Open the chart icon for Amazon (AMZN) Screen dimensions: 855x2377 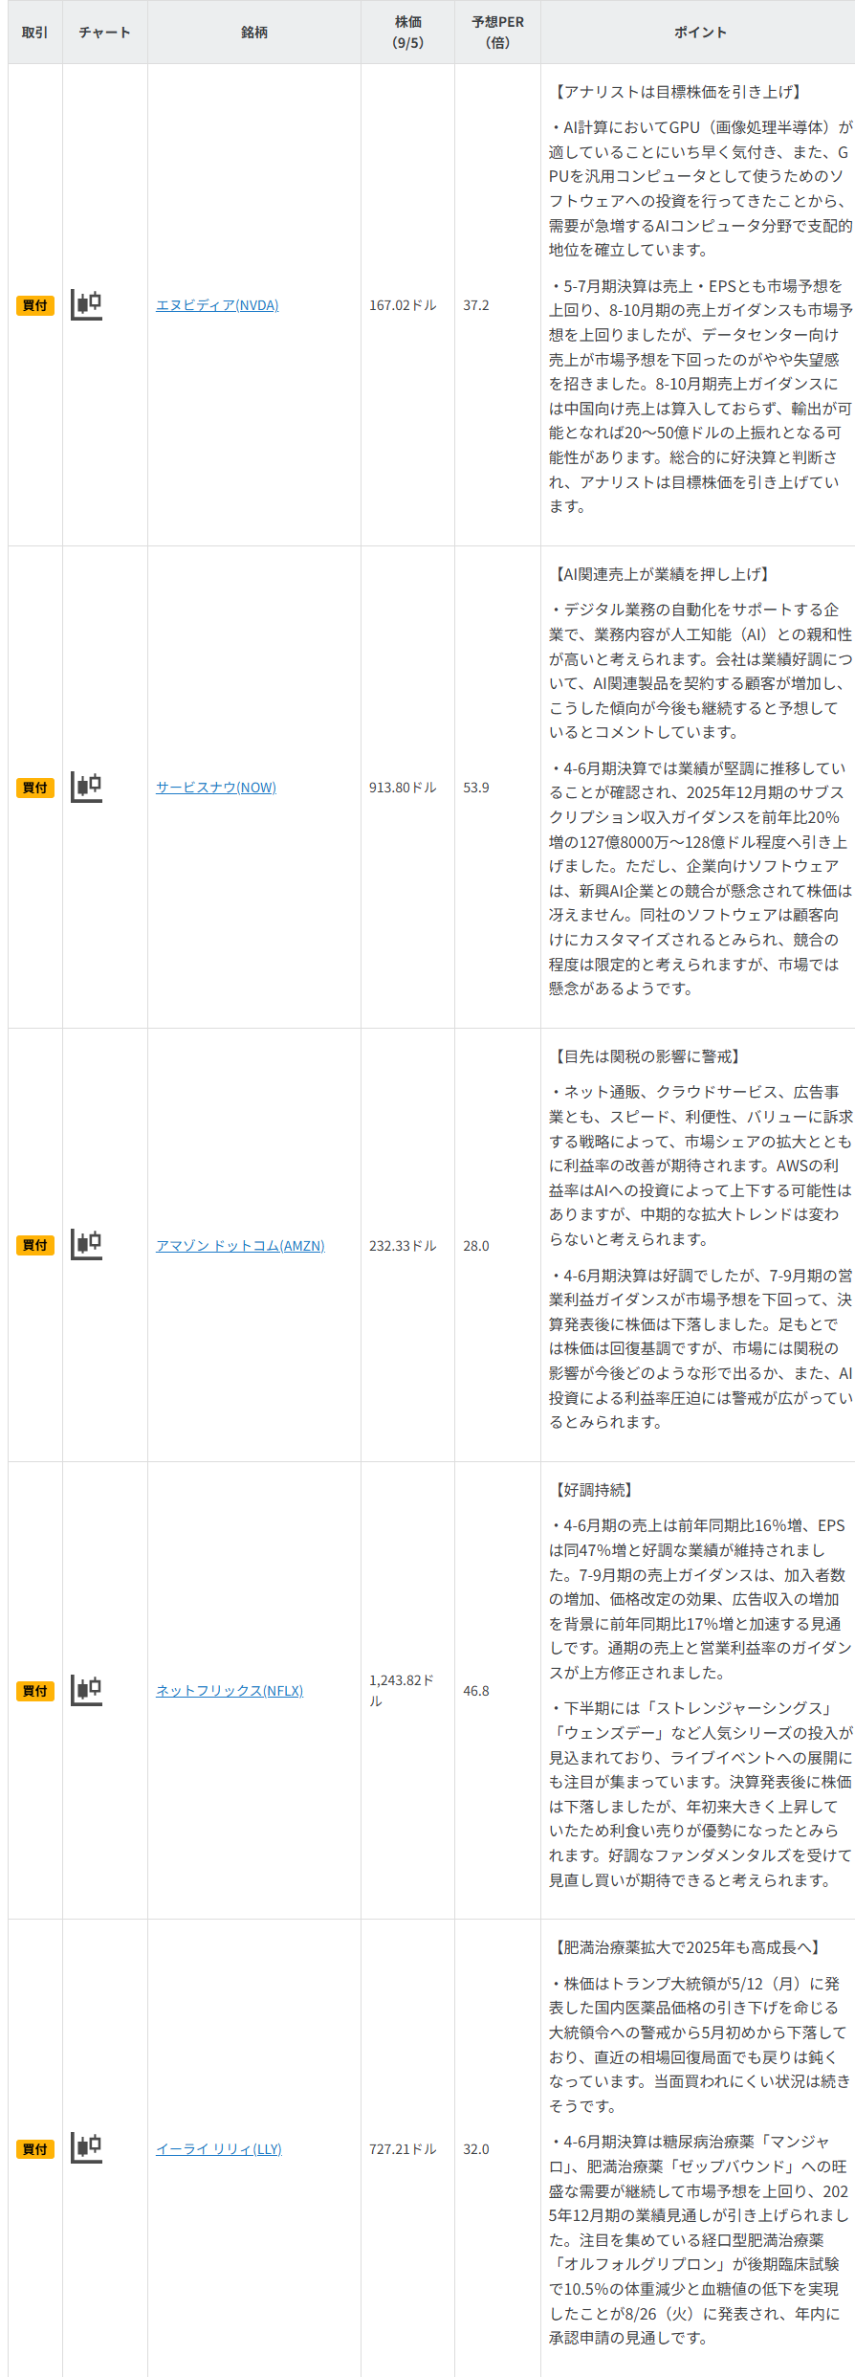86,1245
